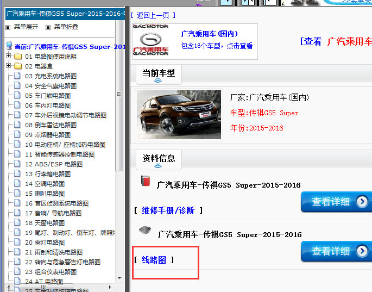The height and width of the screenshot is (292, 372).
Task: Click document icon beside 12 ABS/ESP 电路图
Action: (x=17, y=164)
